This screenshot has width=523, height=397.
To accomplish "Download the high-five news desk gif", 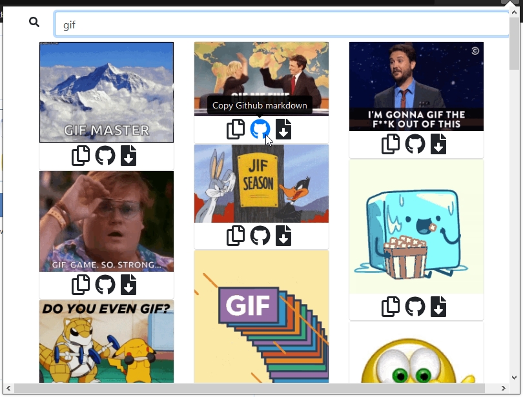I will coord(283,129).
